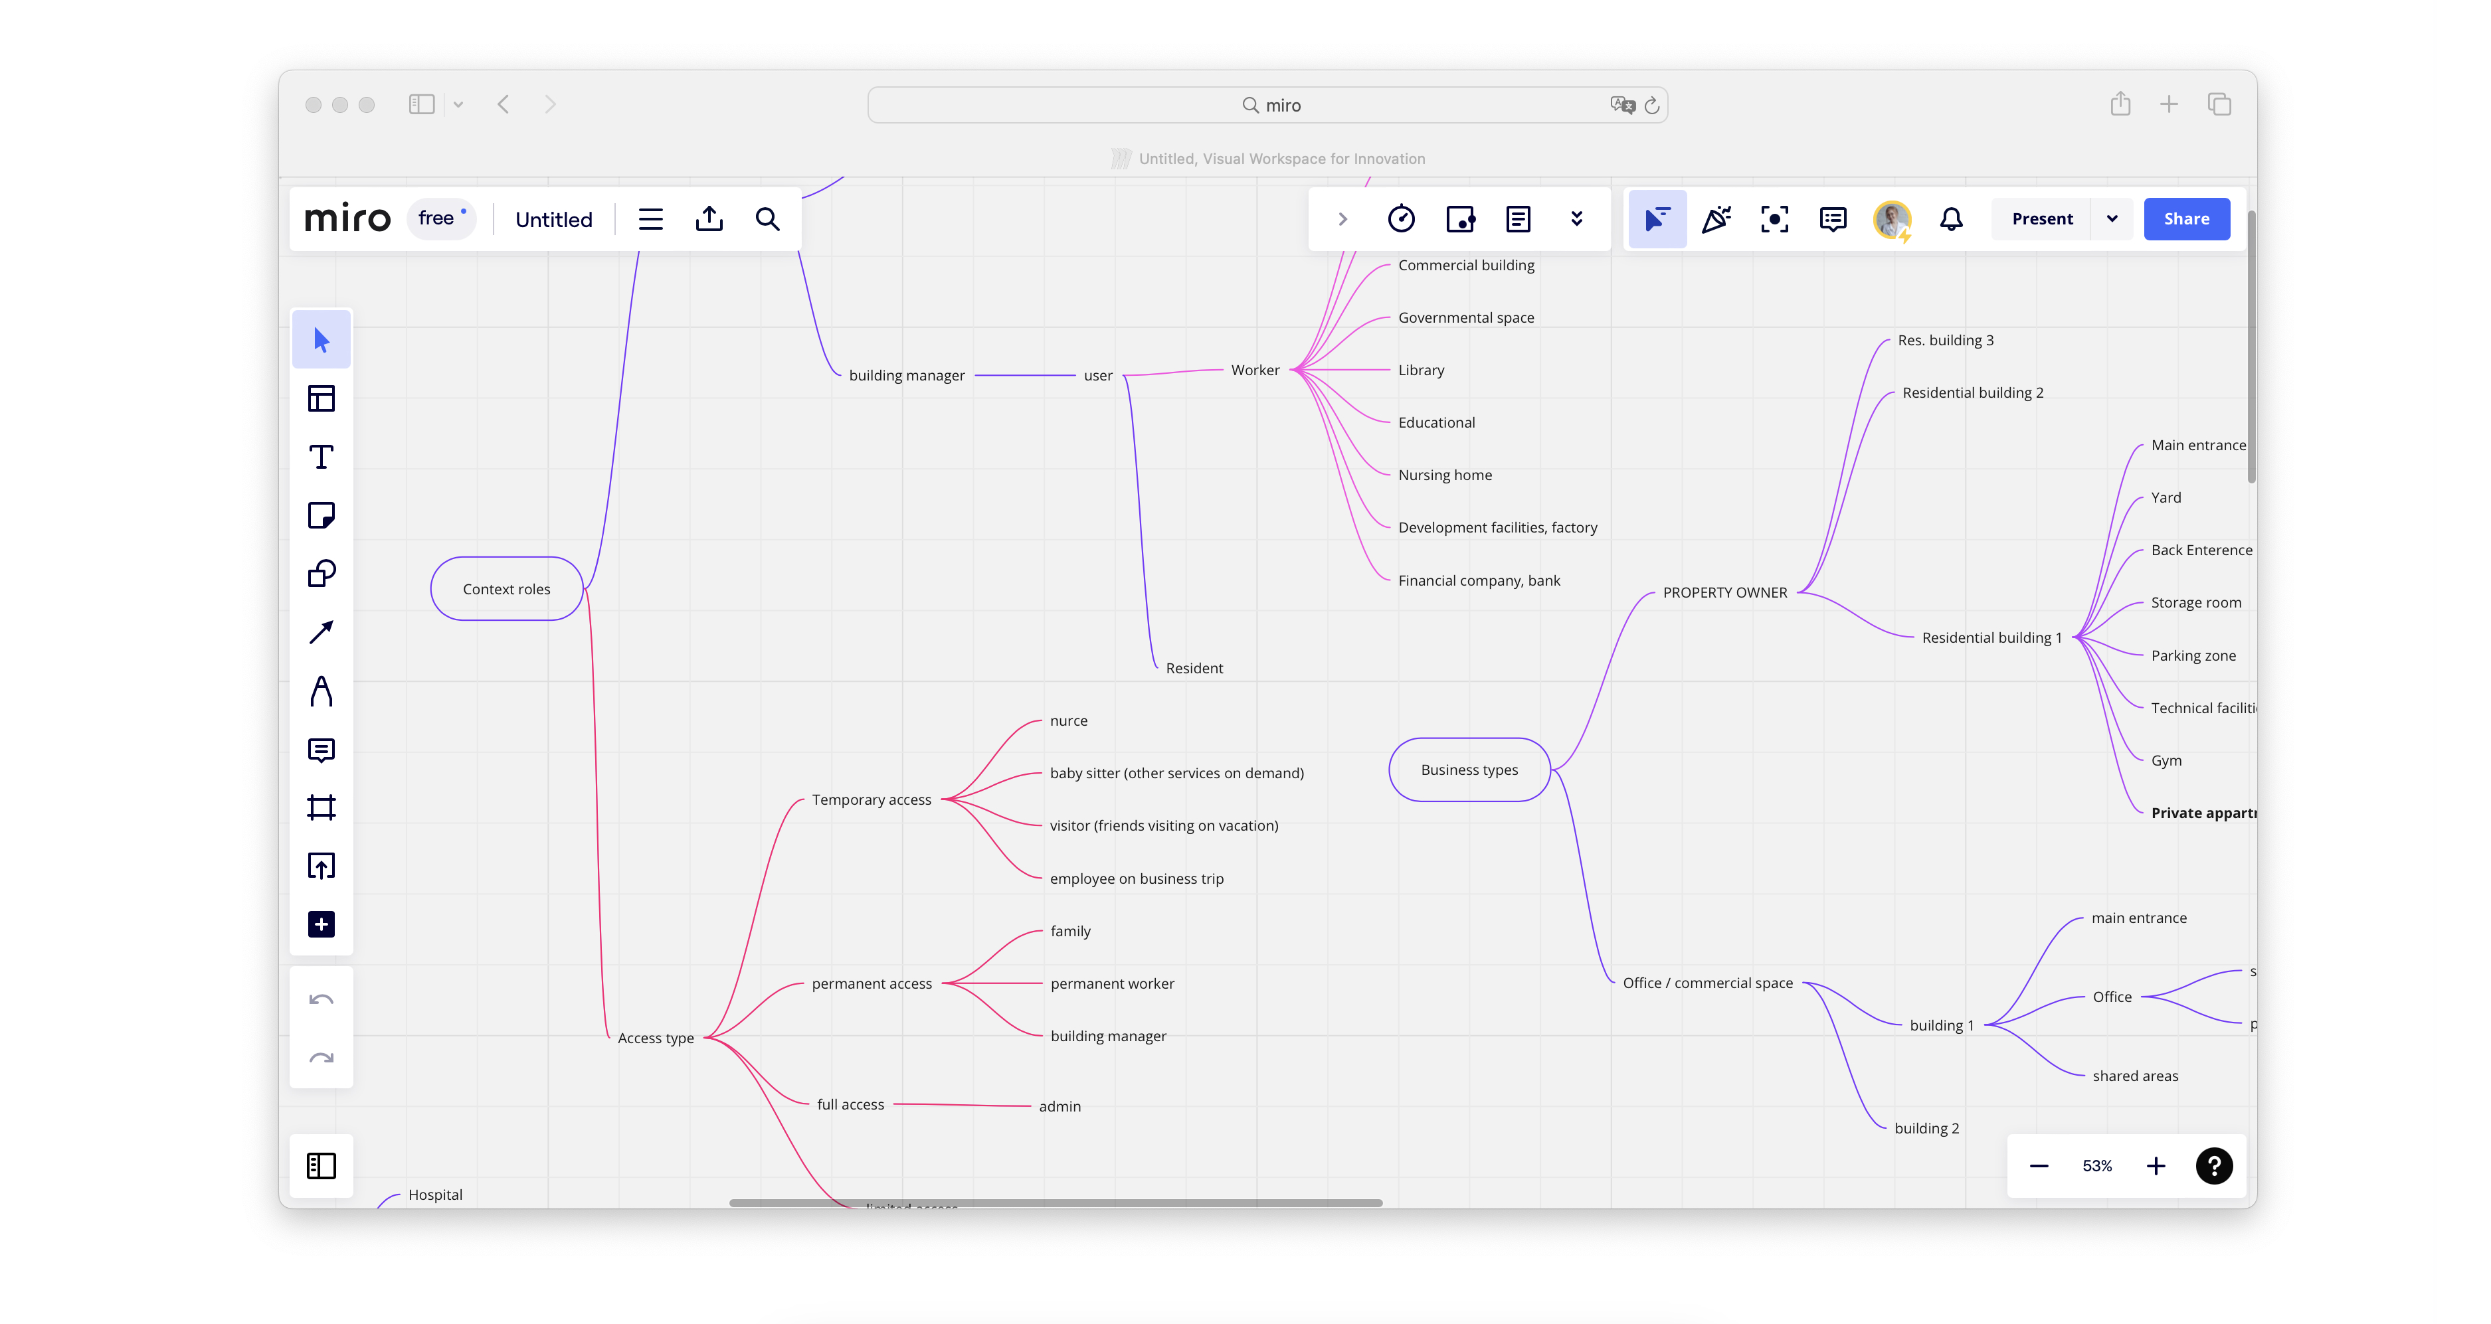The image size is (2491, 1324).
Task: Select the full access node
Action: click(850, 1105)
